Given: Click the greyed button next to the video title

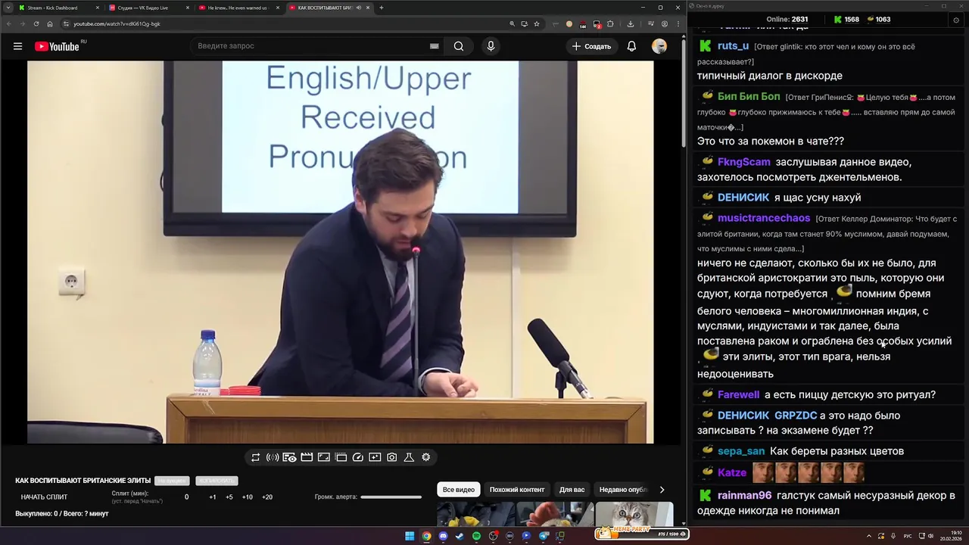Looking at the screenshot, I should pyautogui.click(x=172, y=481).
